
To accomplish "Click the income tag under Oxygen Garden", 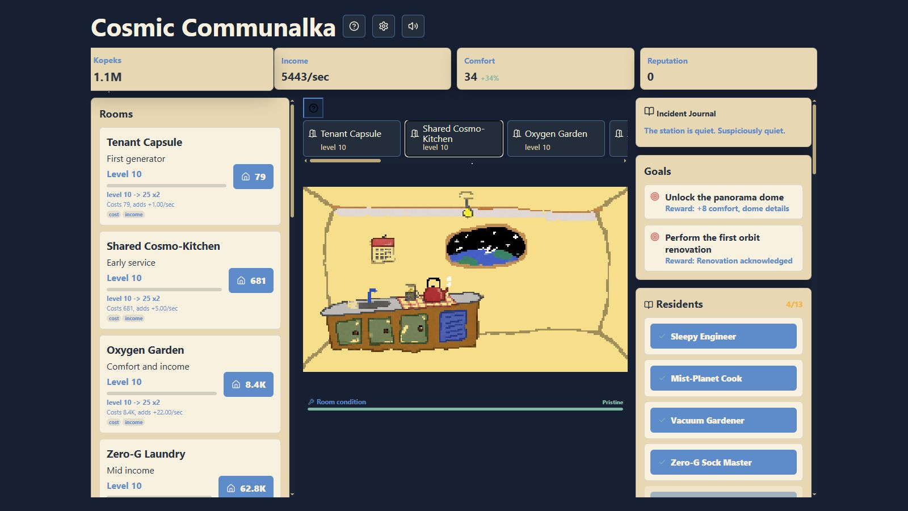I will 134,422.
